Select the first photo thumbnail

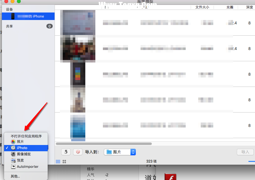coord(78,22)
